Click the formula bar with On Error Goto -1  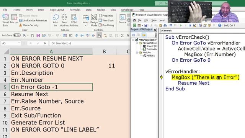tap(90, 43)
